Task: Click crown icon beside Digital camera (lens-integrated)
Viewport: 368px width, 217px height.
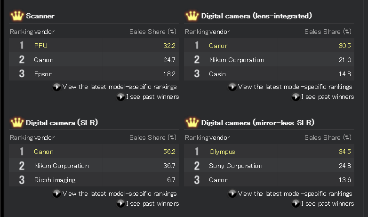Action: (x=192, y=16)
